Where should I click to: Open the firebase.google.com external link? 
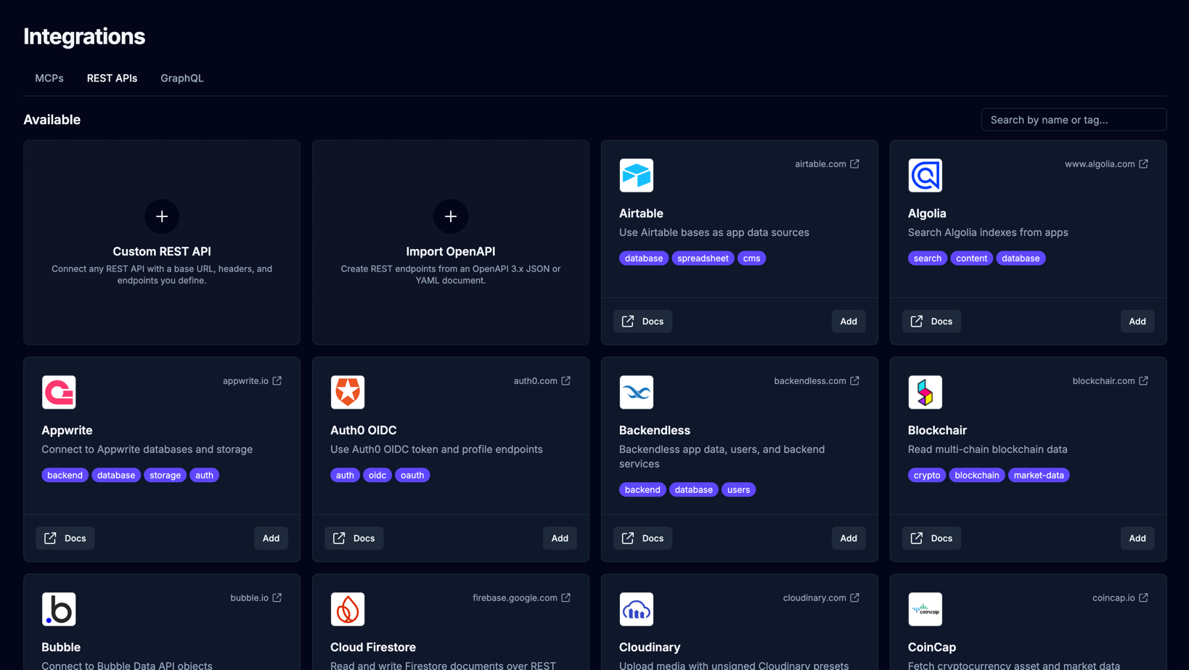[522, 598]
